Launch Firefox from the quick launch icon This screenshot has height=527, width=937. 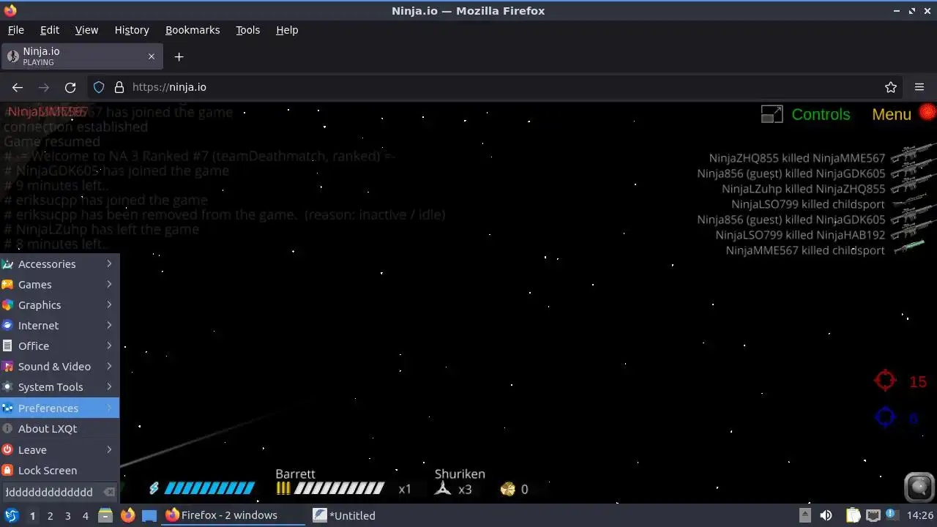(127, 515)
